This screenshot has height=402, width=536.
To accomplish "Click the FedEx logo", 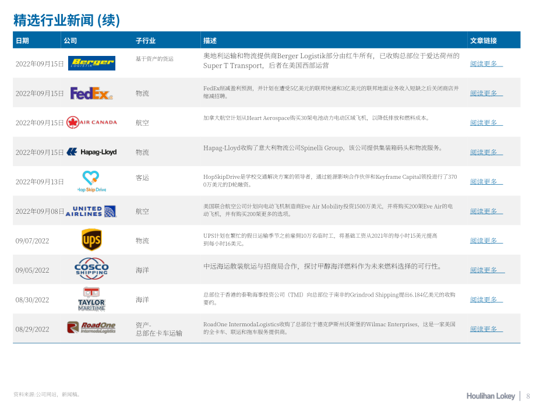I will [91, 93].
